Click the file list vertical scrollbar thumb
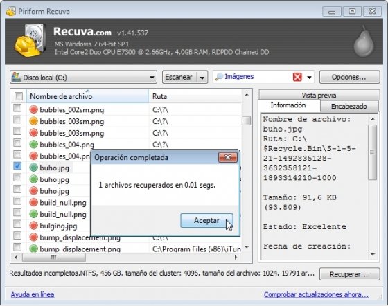Image resolution: width=388 pixels, height=306 pixels. 246,120
